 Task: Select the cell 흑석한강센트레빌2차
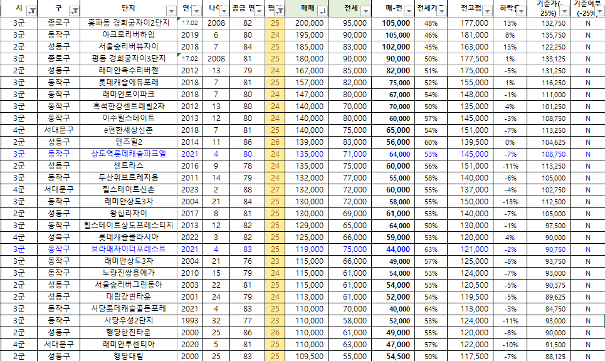(129, 107)
